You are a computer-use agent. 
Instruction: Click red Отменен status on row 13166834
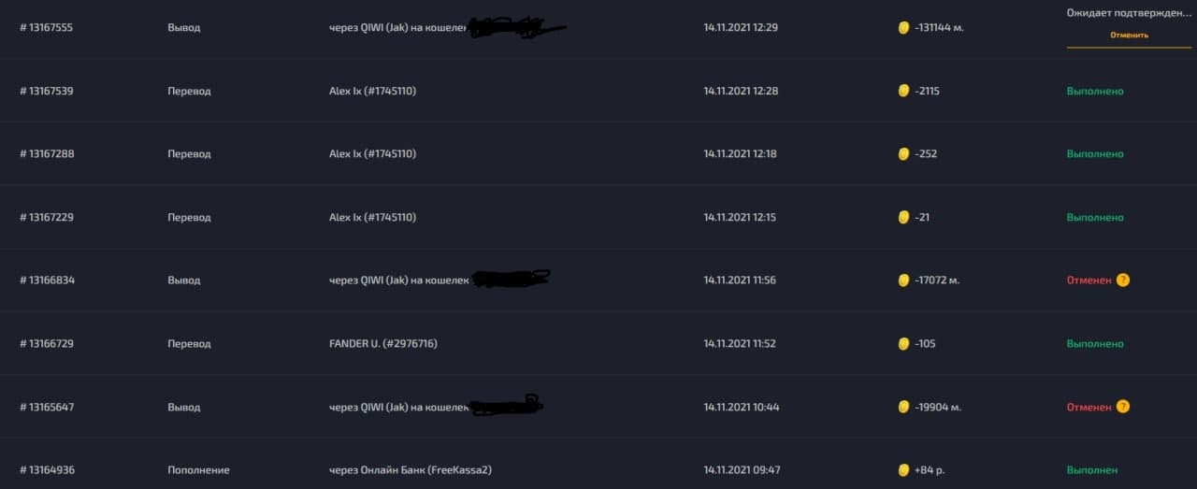point(1089,280)
